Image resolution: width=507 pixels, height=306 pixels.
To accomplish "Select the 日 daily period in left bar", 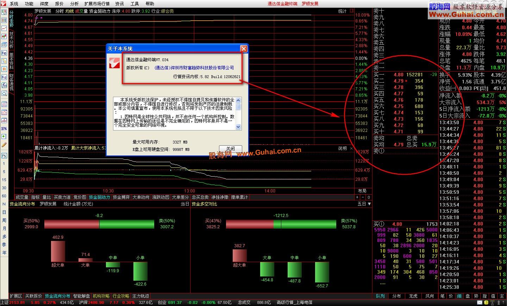I will (x=4, y=212).
